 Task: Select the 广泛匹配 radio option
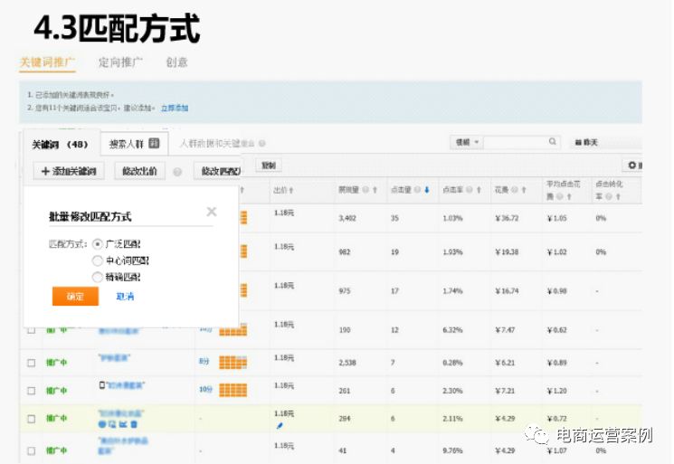(98, 244)
